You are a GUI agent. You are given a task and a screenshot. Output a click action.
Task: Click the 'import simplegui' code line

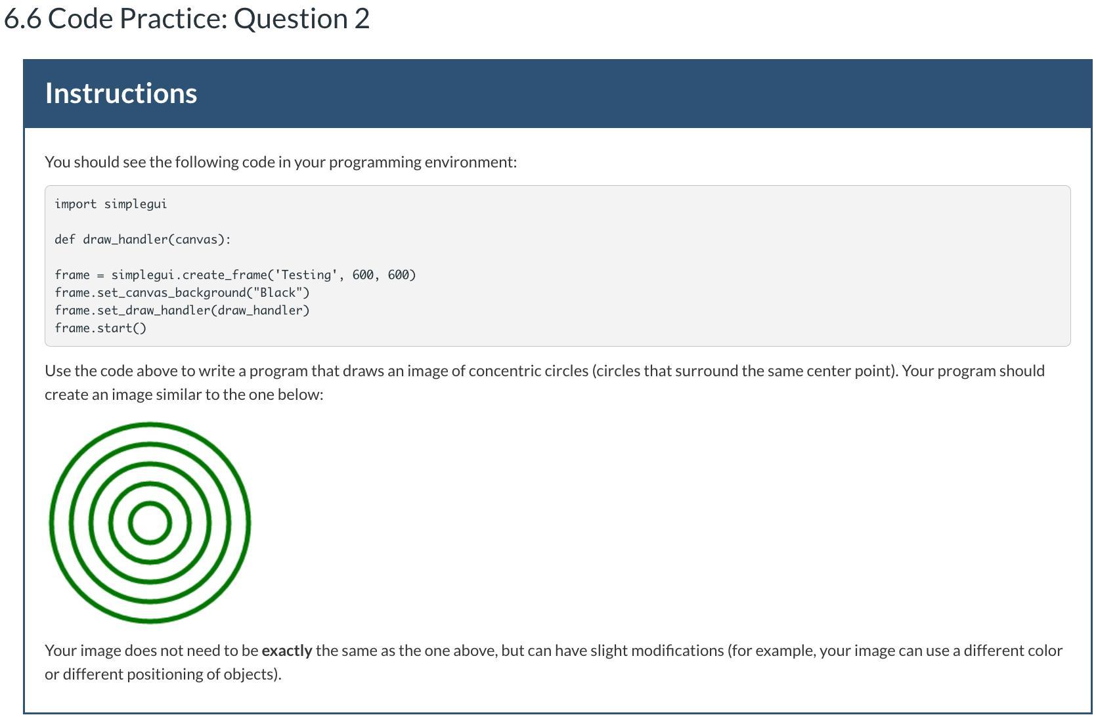pos(110,204)
